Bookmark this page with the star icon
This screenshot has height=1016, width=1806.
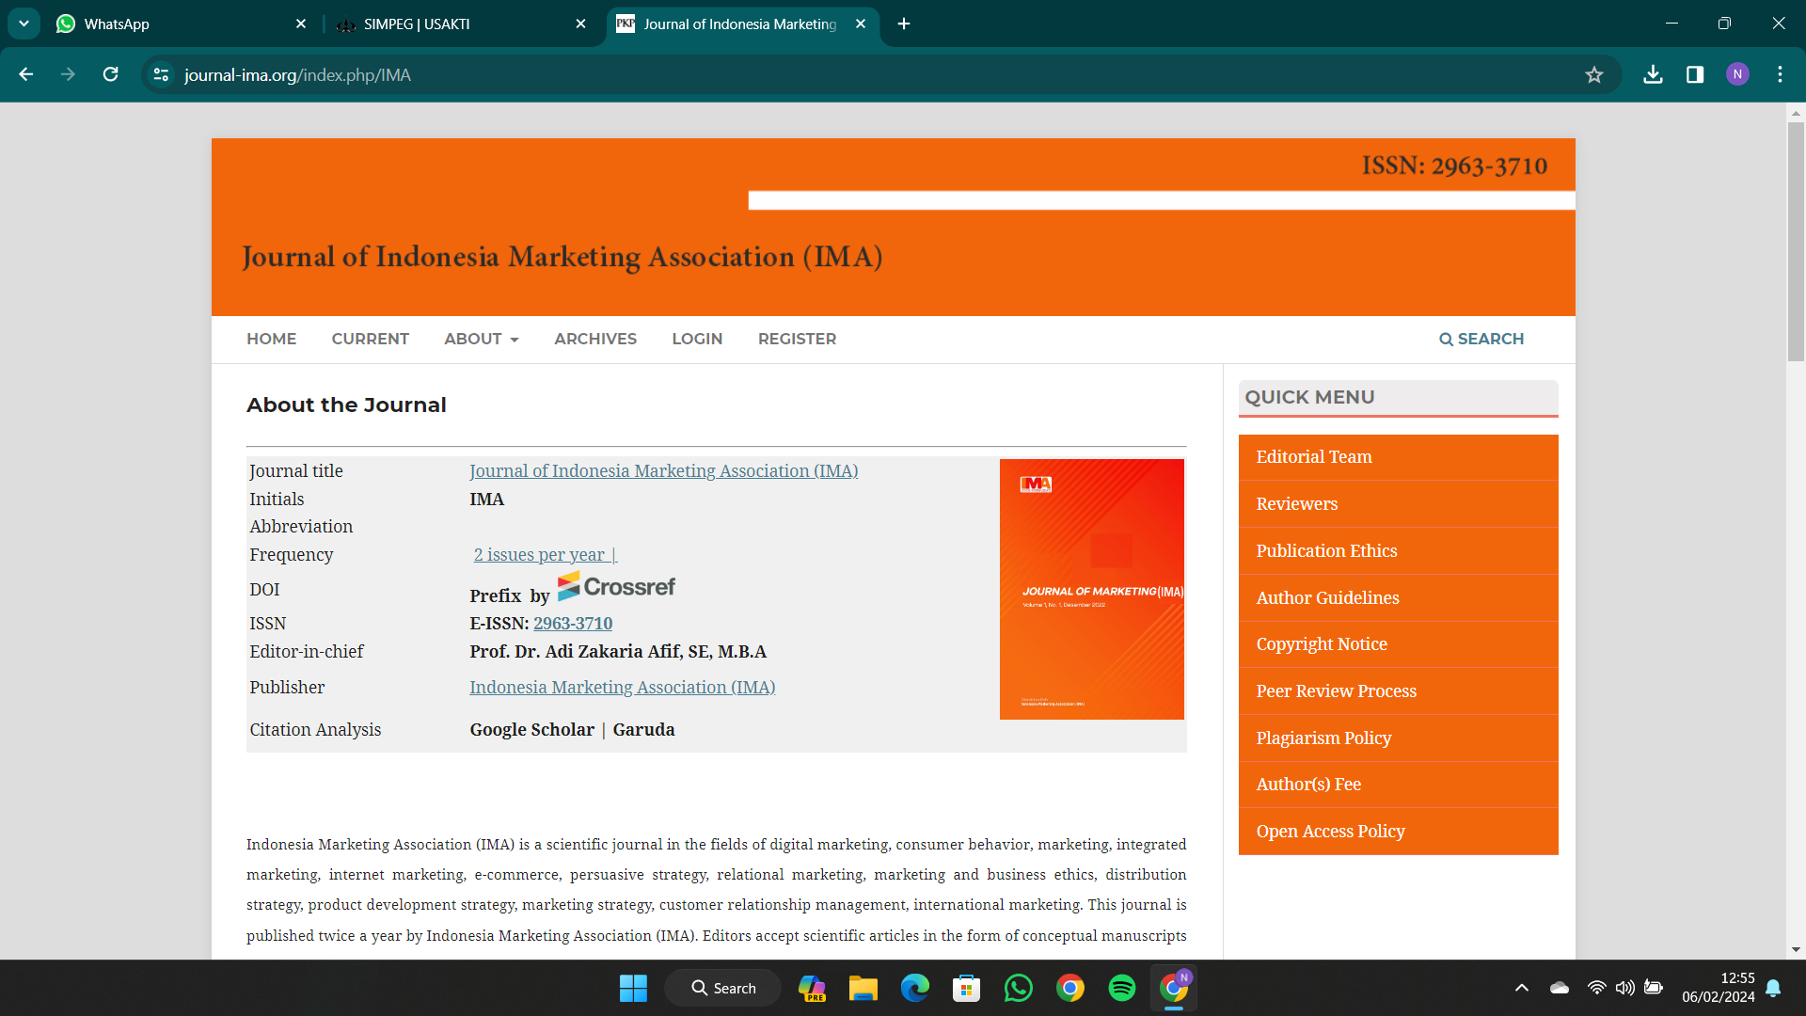click(1593, 74)
